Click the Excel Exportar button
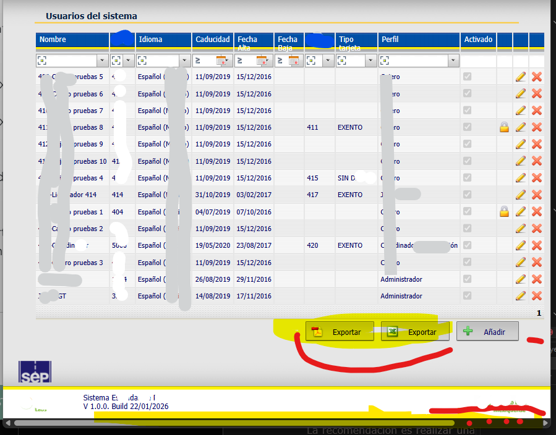The height and width of the screenshot is (435, 556). tap(414, 332)
